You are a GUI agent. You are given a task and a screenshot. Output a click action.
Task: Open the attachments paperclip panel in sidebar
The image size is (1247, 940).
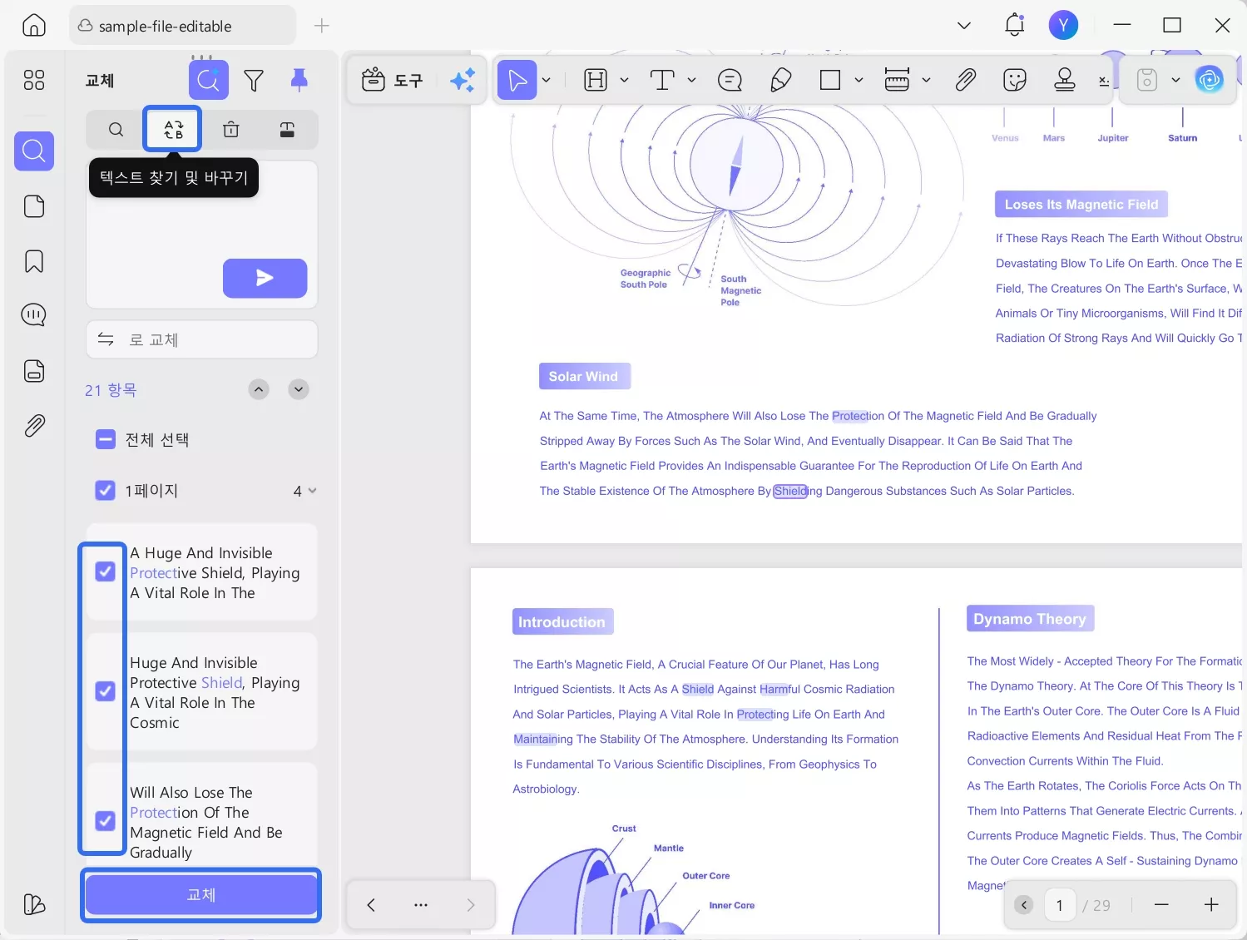pyautogui.click(x=34, y=426)
